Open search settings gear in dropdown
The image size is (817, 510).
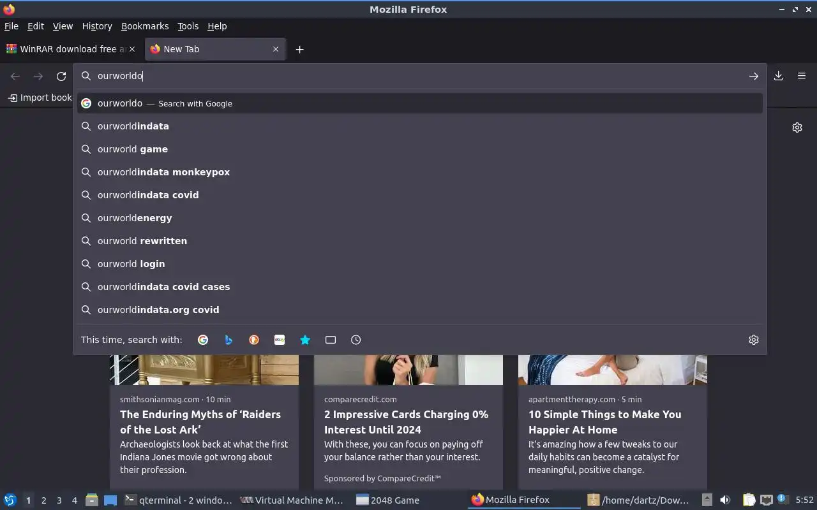click(754, 340)
